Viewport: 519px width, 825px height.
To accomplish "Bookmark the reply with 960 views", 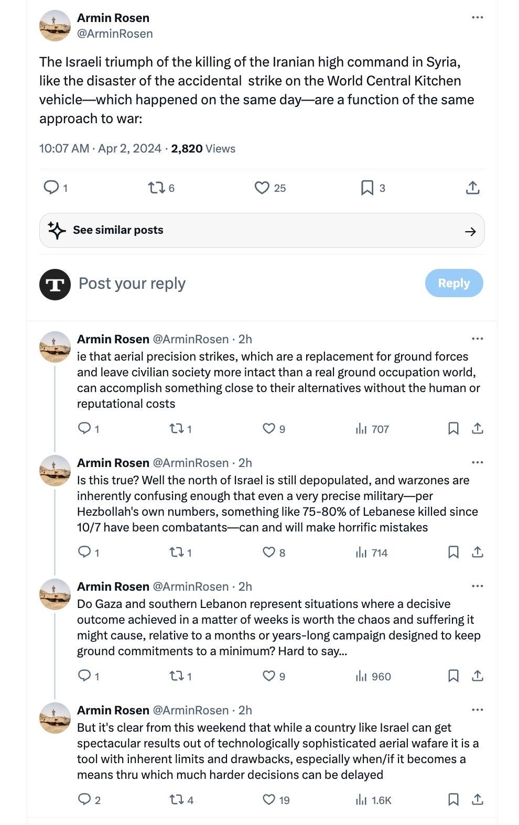I will [x=453, y=676].
